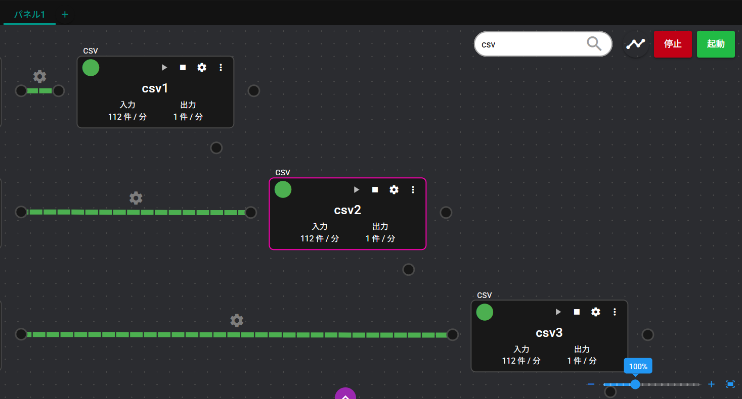Open the line chart monitor icon
This screenshot has height=399, width=742.
(x=635, y=44)
